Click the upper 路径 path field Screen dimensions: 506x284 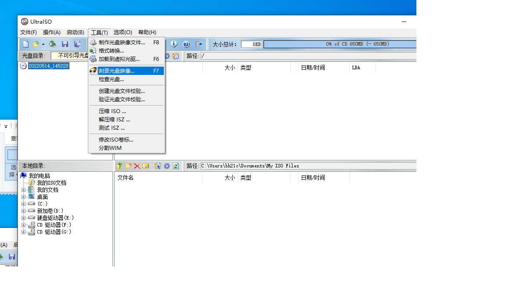click(308, 56)
